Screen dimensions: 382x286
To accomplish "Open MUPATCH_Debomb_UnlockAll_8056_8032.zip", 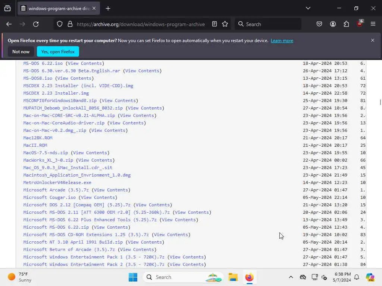I will coord(73,108).
